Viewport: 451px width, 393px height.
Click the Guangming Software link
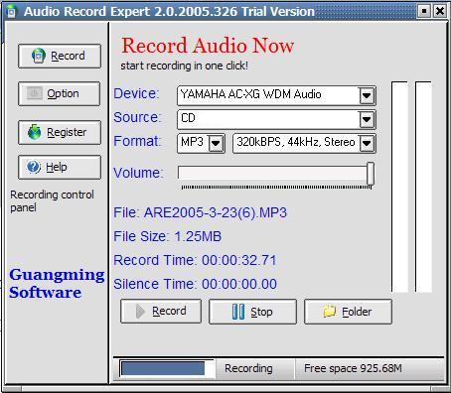tap(57, 284)
